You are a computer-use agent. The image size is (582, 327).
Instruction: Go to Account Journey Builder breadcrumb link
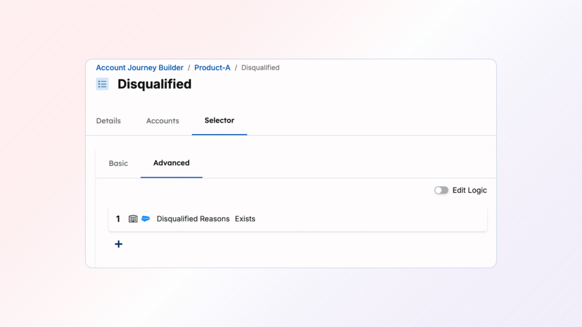(x=140, y=68)
